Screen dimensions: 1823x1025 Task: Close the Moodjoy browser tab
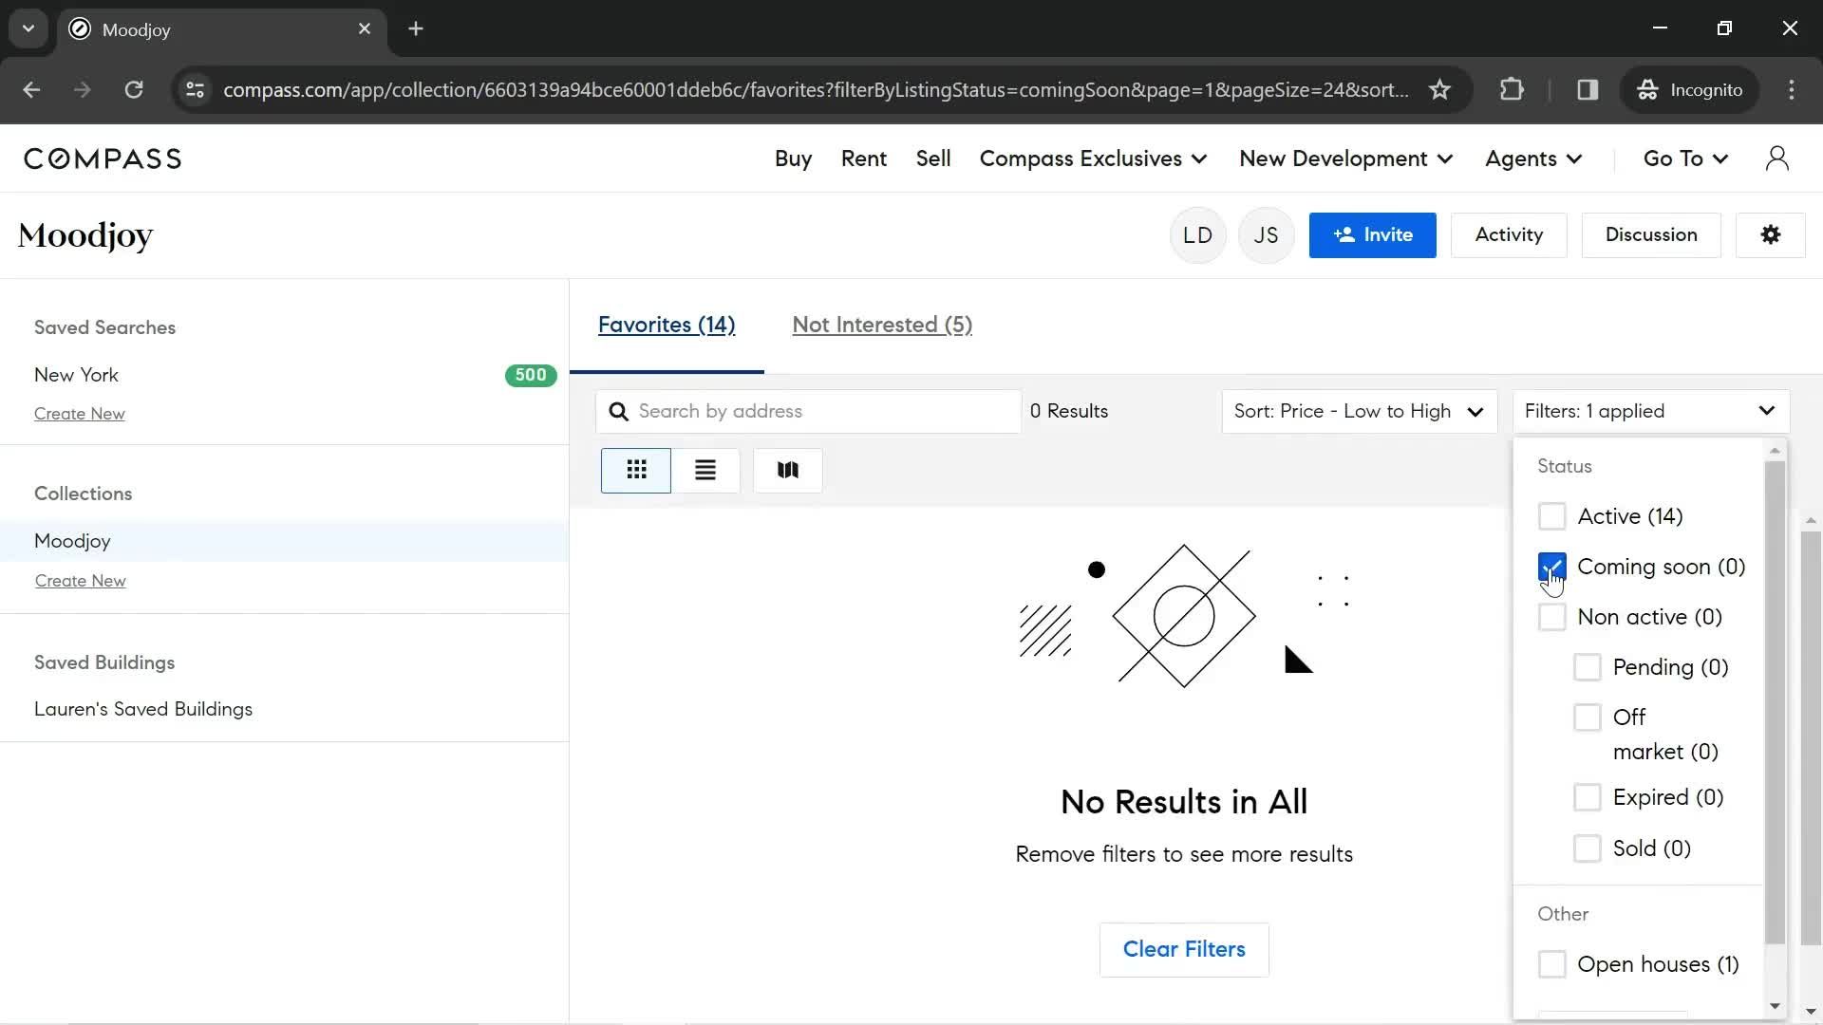365,28
